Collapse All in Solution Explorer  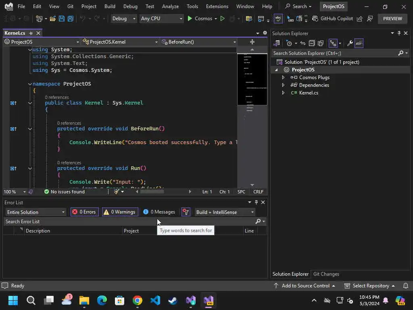point(312,43)
